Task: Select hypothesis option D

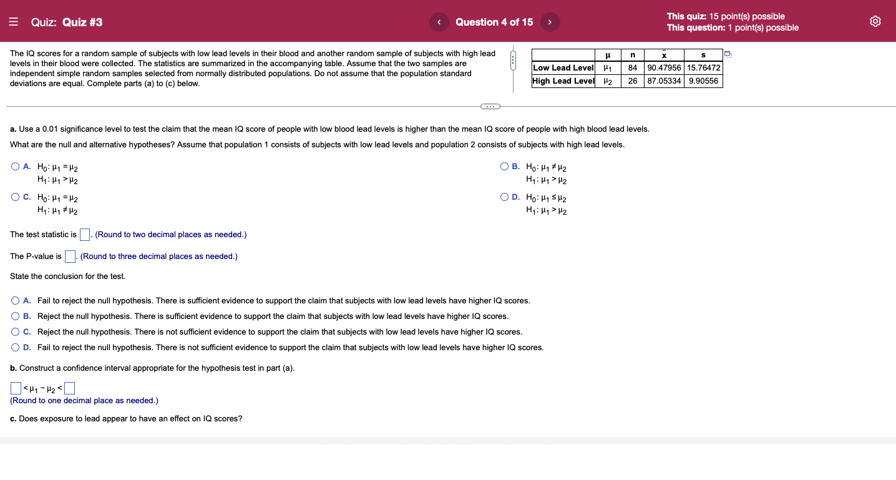Action: click(504, 197)
